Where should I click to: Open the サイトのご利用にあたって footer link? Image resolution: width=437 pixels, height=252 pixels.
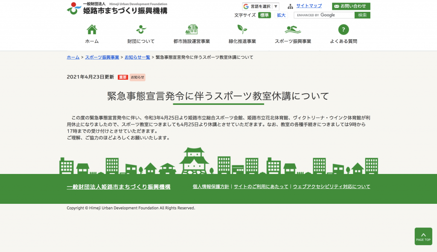(x=261, y=187)
